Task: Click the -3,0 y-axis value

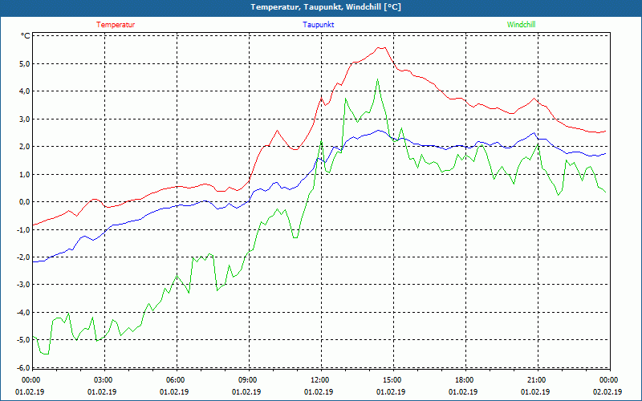Action: coord(22,285)
